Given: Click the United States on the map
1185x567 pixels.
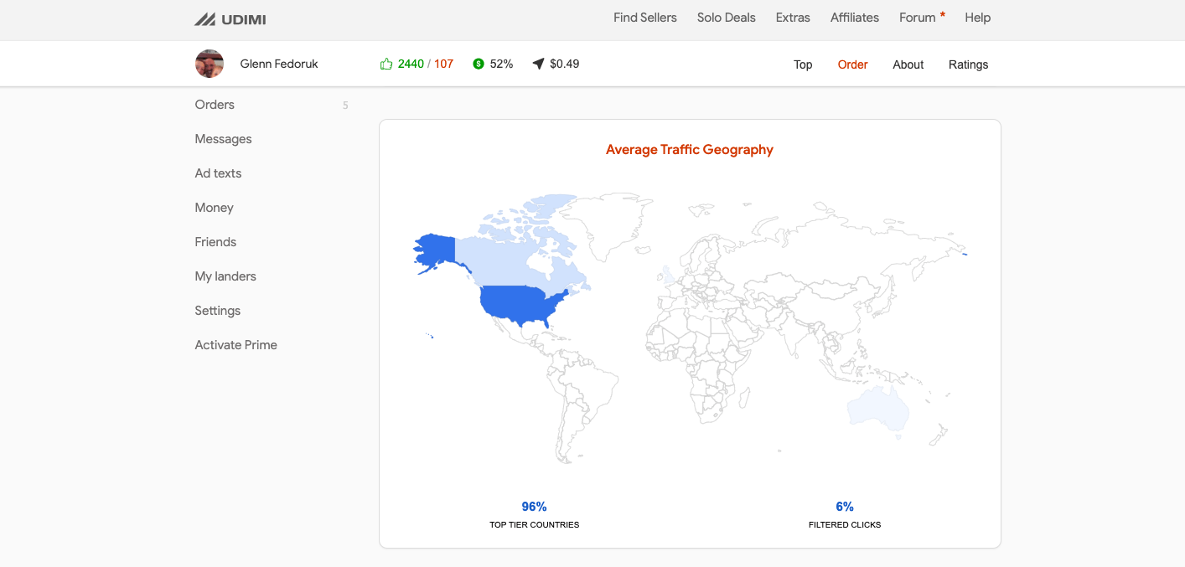Looking at the screenshot, I should [x=520, y=303].
